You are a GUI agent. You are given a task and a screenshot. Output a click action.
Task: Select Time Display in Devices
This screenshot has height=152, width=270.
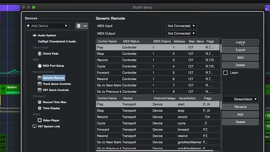(x=51, y=108)
